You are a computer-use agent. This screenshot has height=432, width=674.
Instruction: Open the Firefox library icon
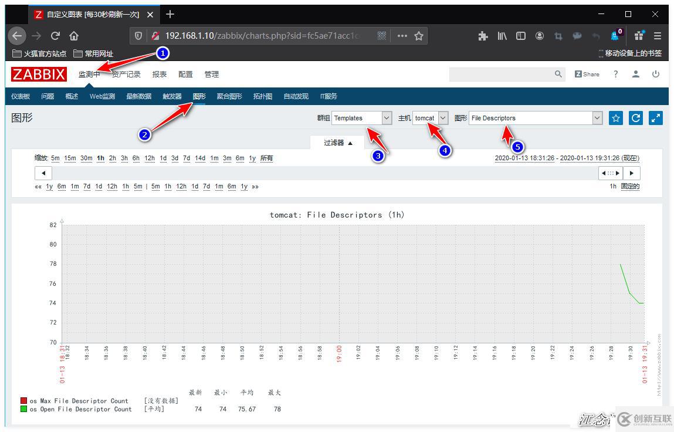click(x=502, y=36)
